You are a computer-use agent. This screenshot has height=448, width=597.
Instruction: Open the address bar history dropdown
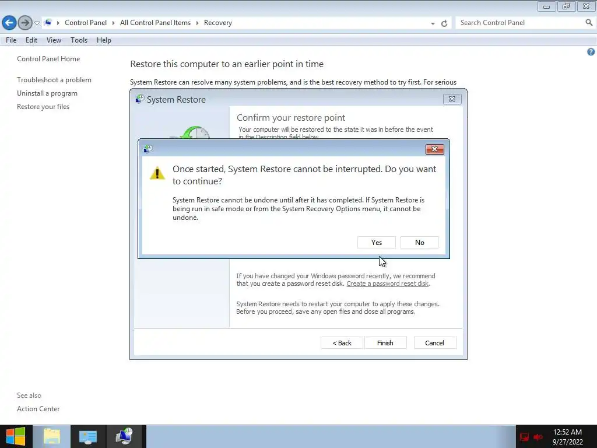[433, 23]
